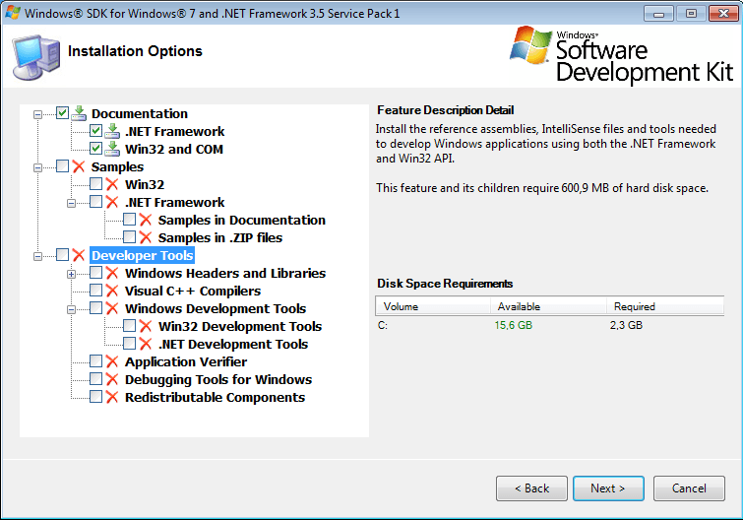Collapse the Documentation tree node

coord(38,114)
